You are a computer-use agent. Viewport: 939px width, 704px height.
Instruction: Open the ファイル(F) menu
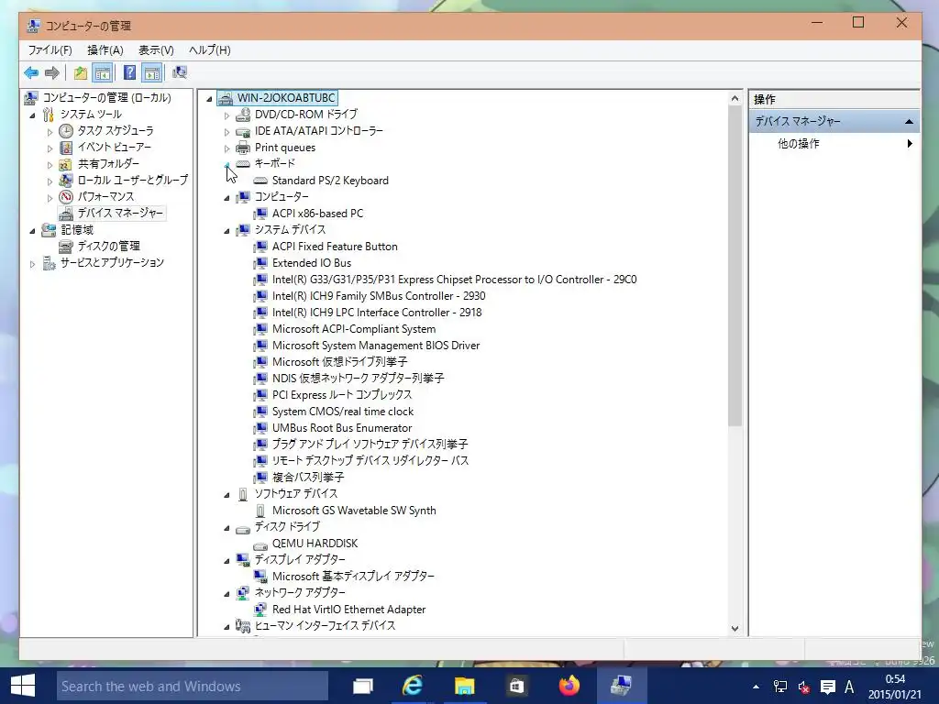[x=50, y=50]
